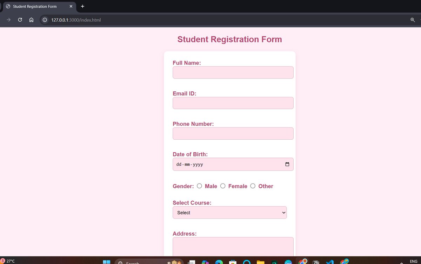Screen dimensions: 421x264
Task: Open Visual Studio Code from the taskbar
Action: pos(329,262)
